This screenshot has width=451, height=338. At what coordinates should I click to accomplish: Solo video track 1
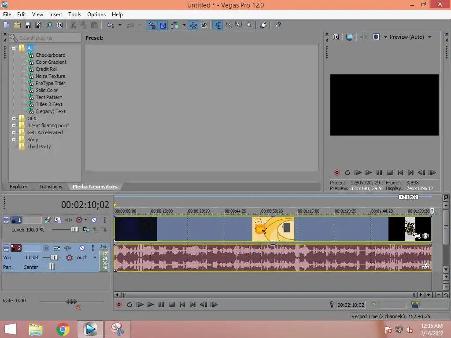pos(105,220)
